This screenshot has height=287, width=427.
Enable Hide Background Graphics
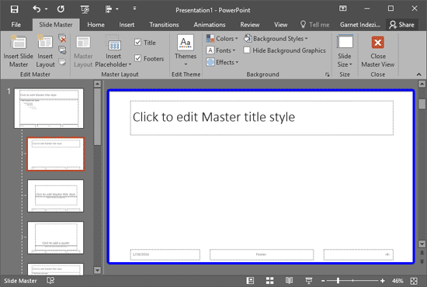(247, 50)
